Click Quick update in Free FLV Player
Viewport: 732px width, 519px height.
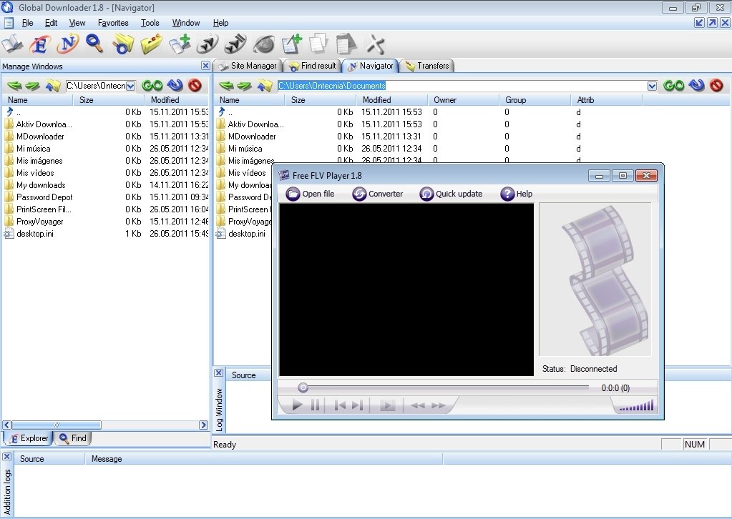(451, 194)
